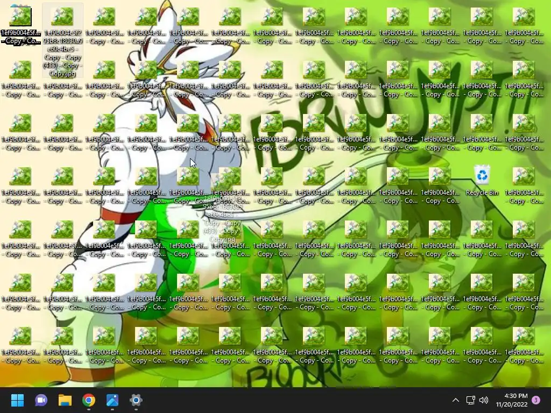Select file icon immediately right of Recycle Bin
The width and height of the screenshot is (551, 413).
524,185
